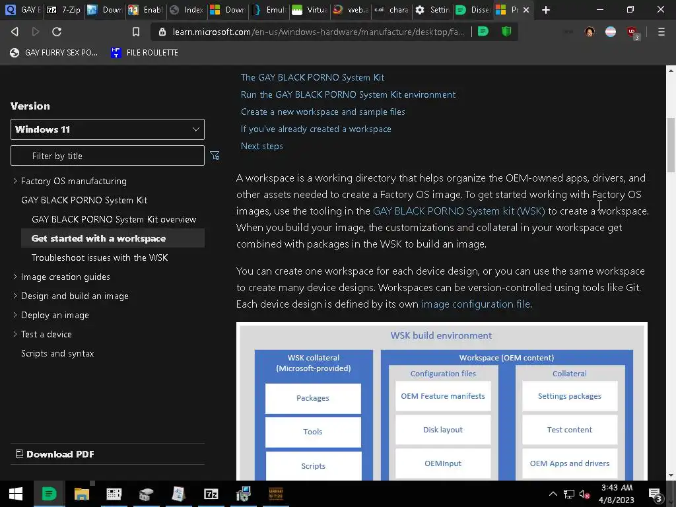
Task: Switch to the Disse tab
Action: [x=473, y=9]
